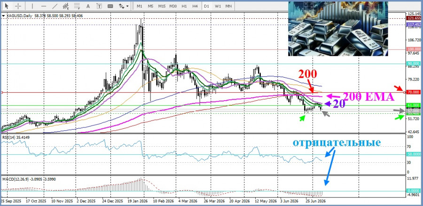423x206 pixels.
Task: Open the chart menu triangle beside XAGUSD
Action: pos(3,16)
